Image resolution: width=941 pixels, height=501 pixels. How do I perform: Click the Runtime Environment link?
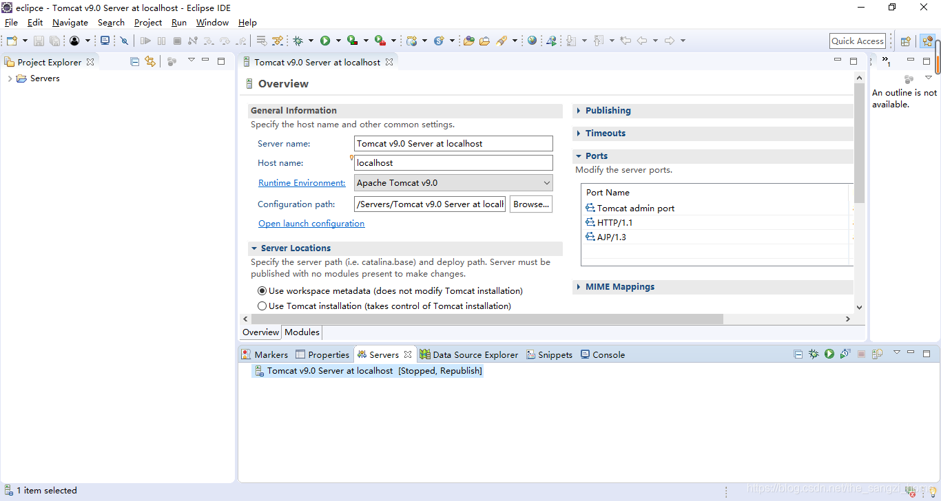(x=302, y=183)
